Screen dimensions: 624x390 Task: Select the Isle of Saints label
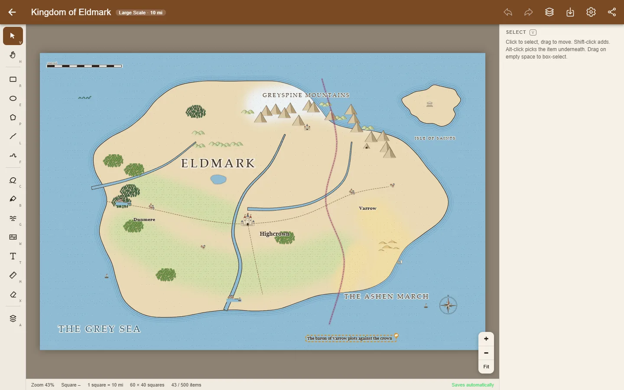click(x=435, y=138)
